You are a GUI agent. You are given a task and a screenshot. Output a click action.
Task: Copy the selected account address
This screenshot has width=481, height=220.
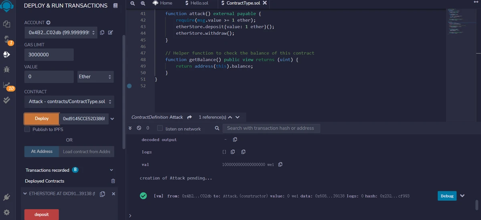point(102,32)
